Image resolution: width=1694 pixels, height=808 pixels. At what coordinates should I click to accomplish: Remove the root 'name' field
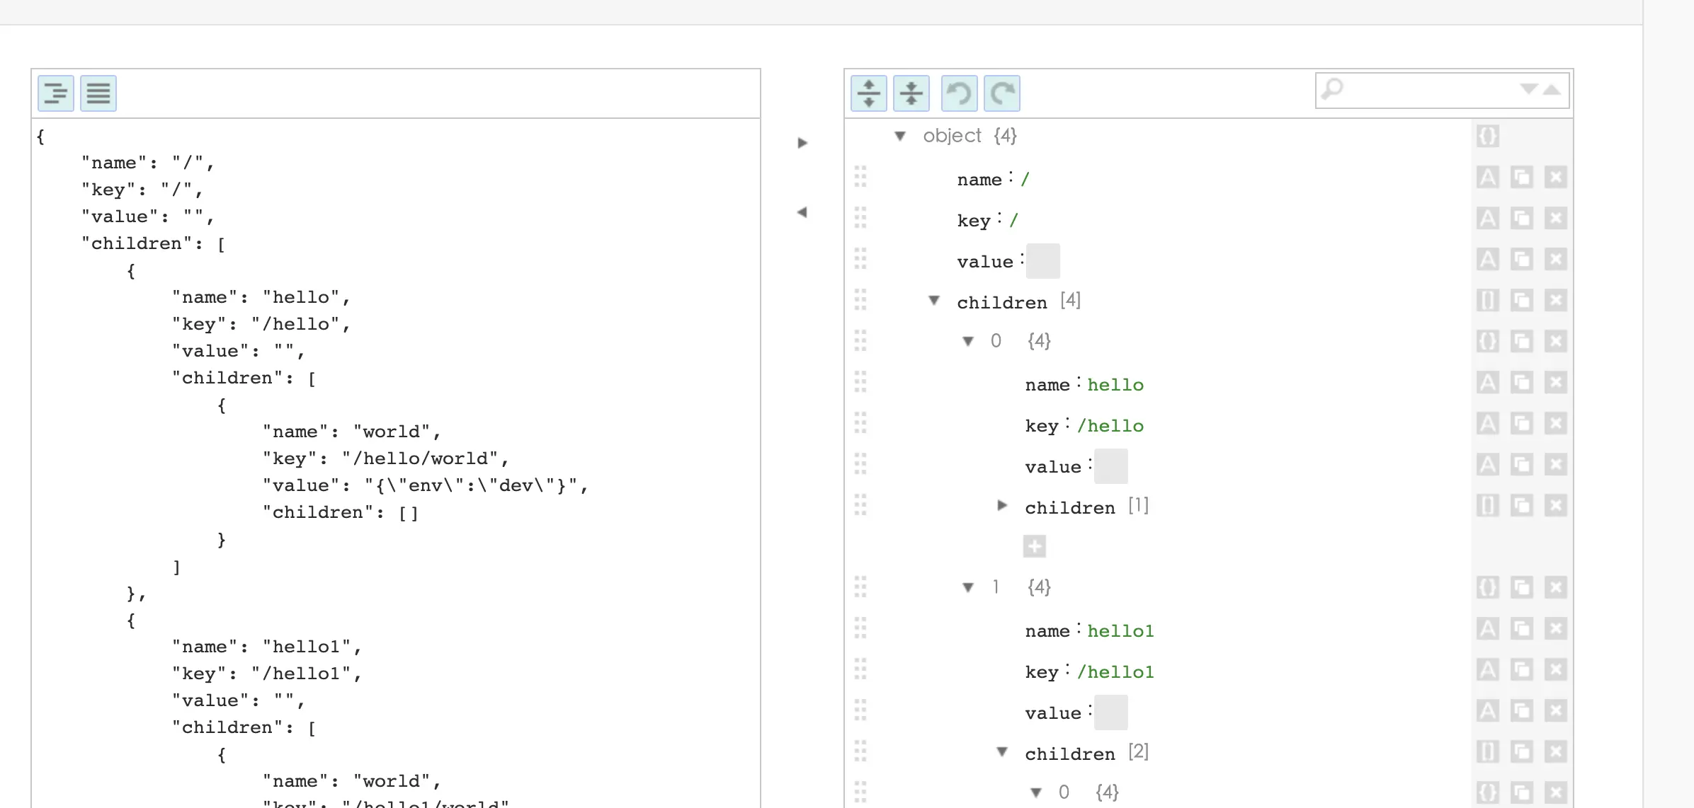pyautogui.click(x=1555, y=177)
